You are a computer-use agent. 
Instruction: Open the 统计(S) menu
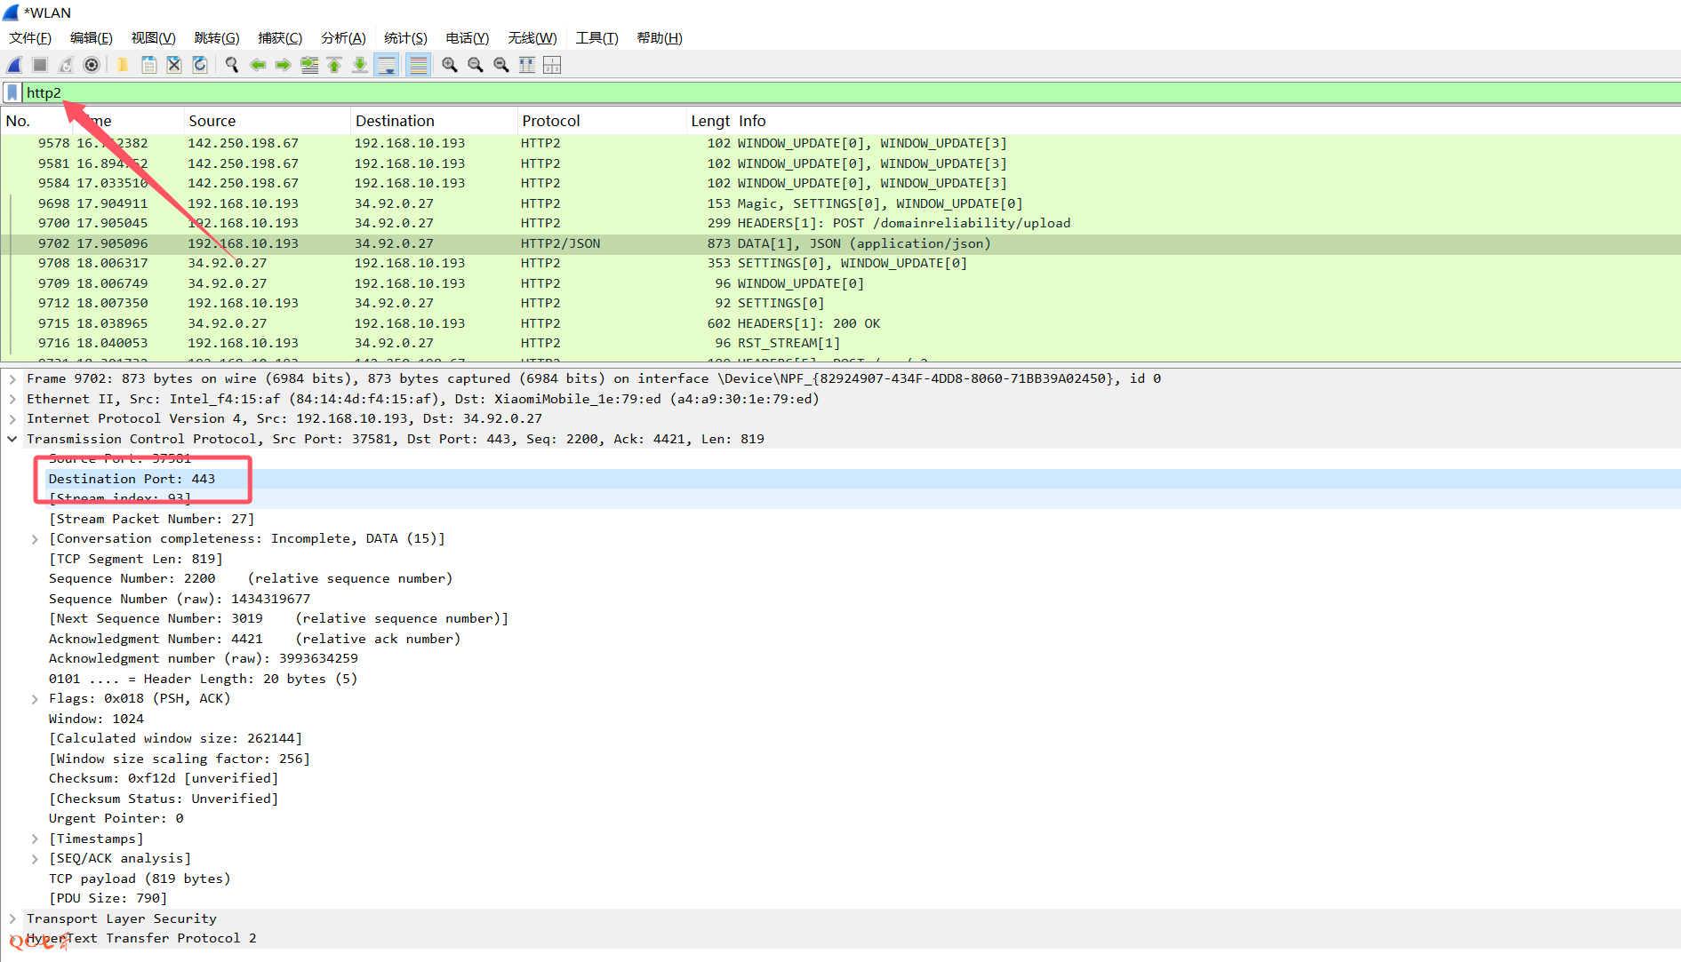pos(405,37)
